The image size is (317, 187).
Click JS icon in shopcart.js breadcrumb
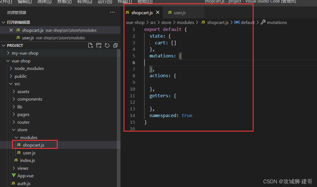point(203,22)
